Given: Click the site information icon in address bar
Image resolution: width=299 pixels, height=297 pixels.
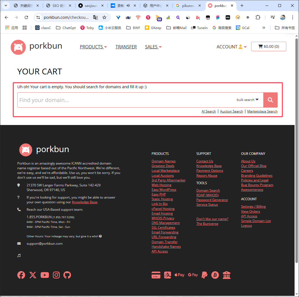Looking at the screenshot, I should pyautogui.click(x=38, y=17).
